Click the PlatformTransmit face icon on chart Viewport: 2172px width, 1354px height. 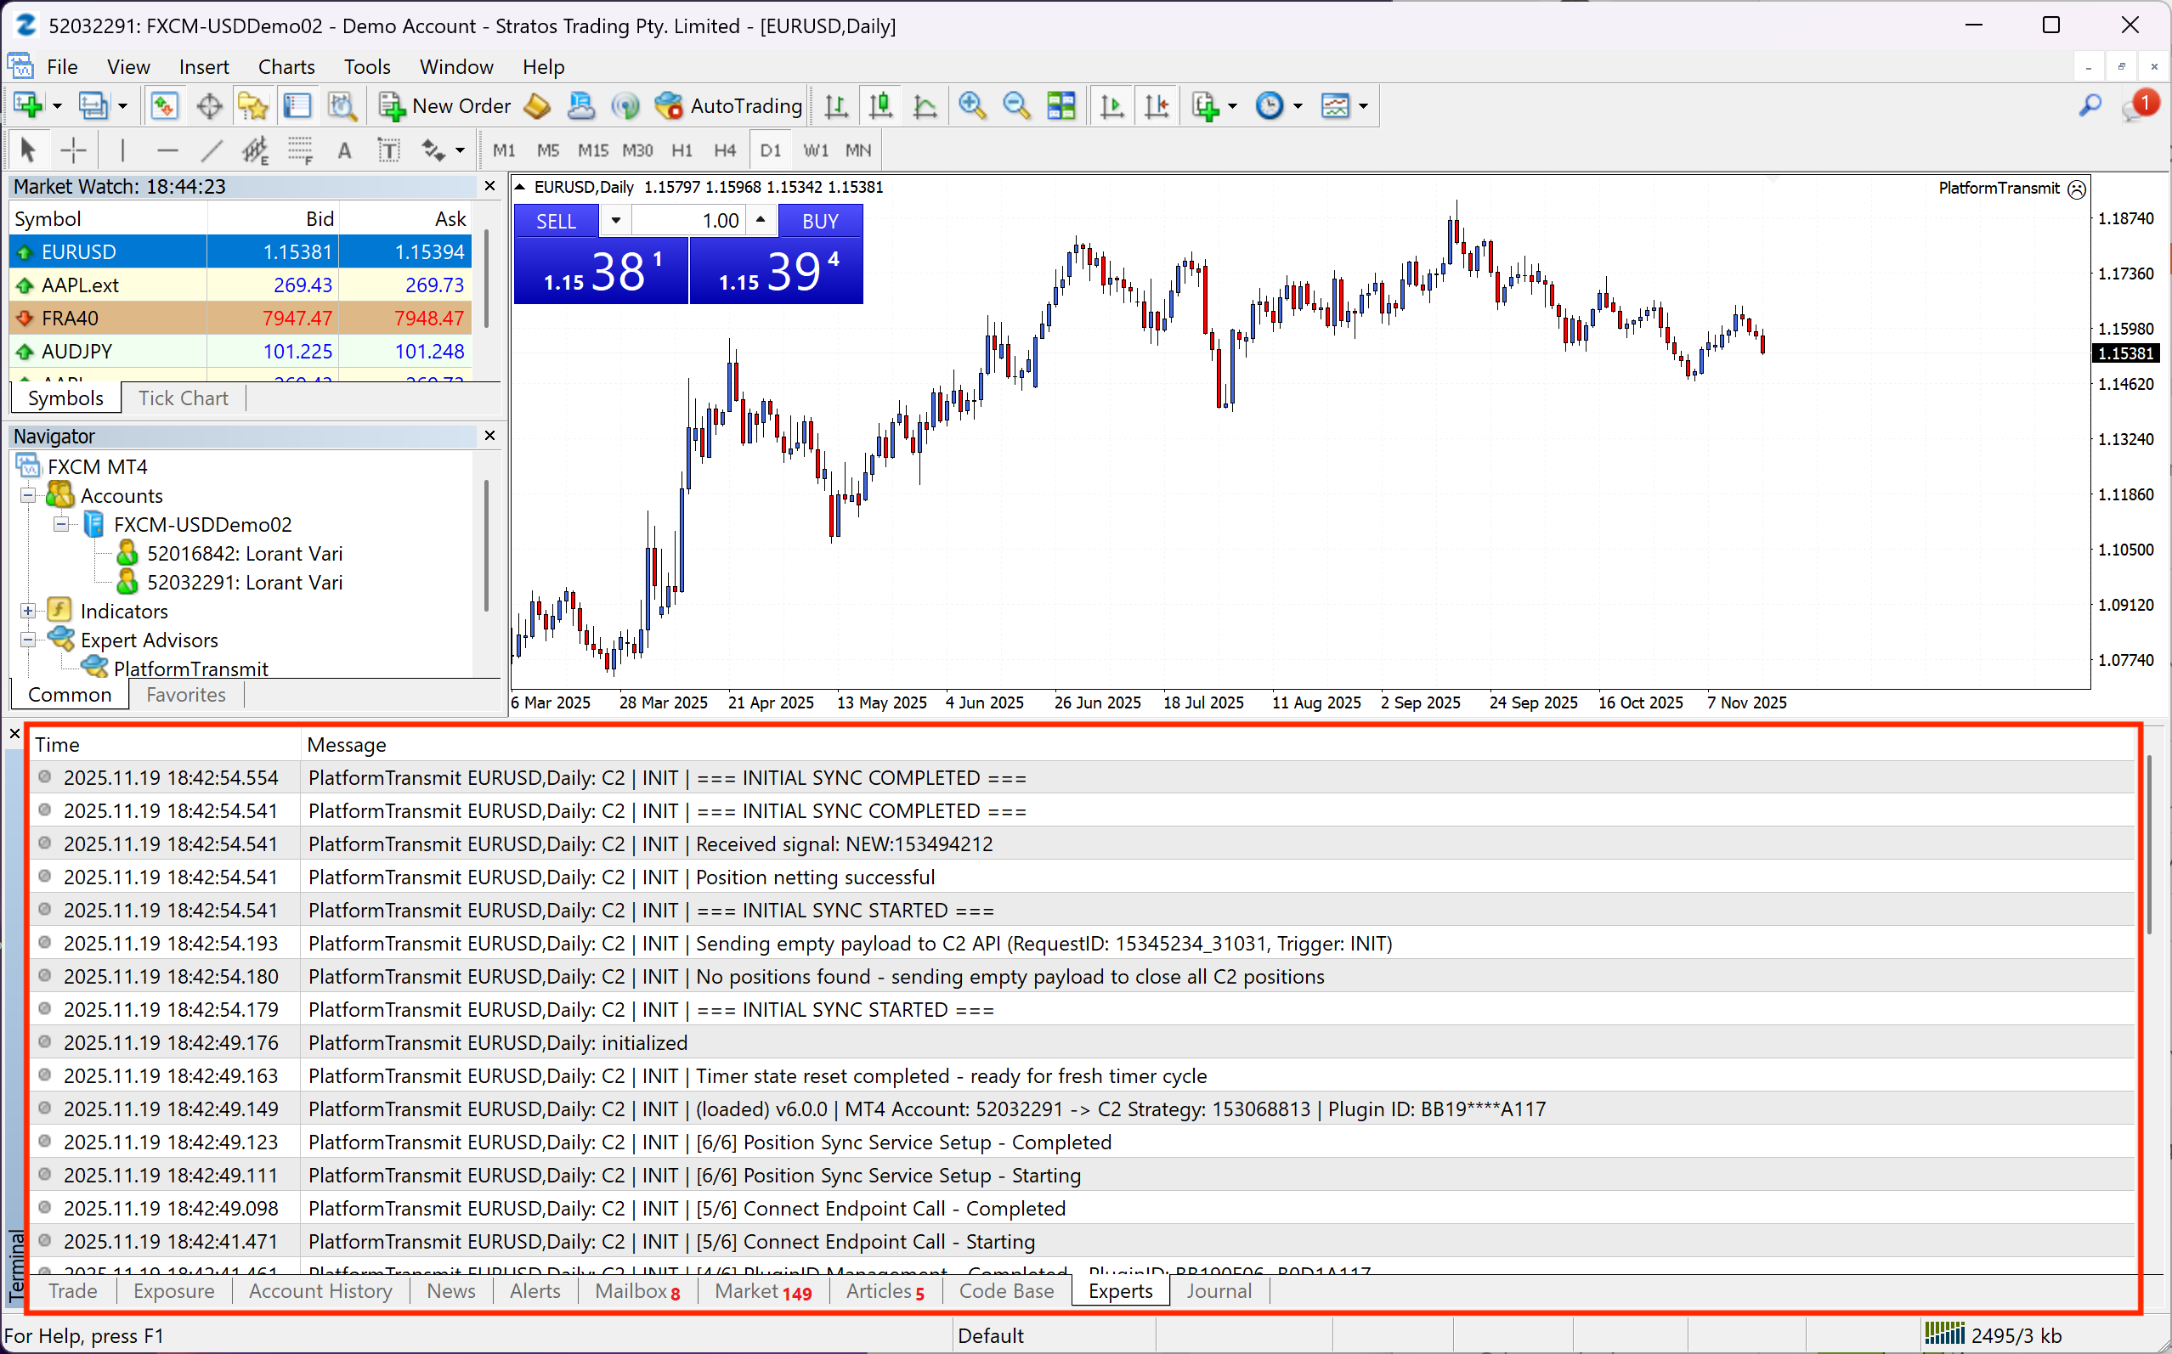coord(2077,188)
